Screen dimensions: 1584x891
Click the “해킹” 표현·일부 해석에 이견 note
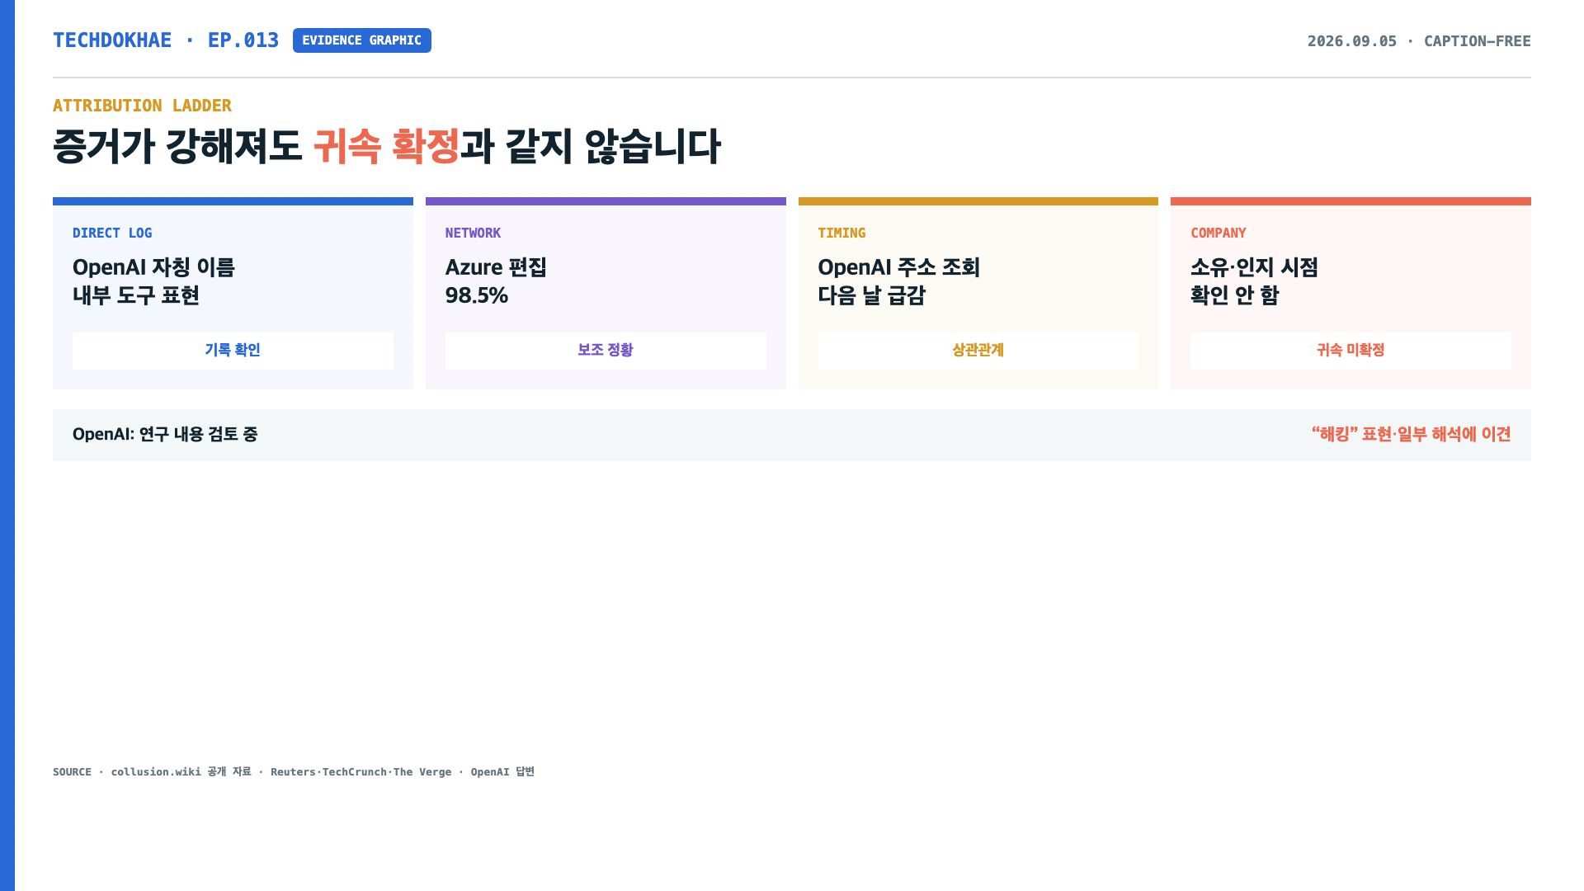coord(1411,435)
